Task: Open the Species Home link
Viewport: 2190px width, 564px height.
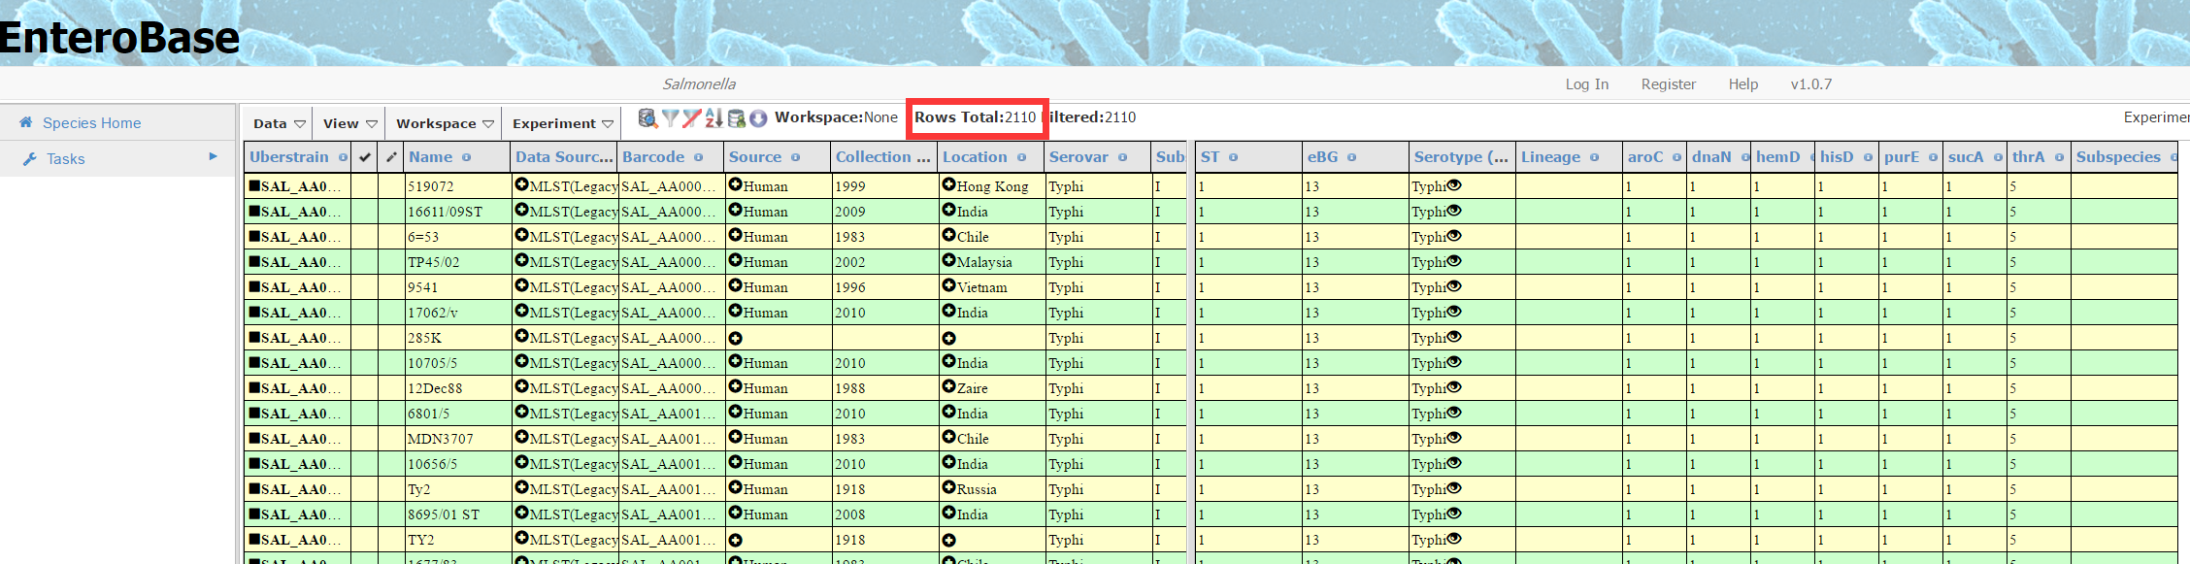Action: coord(91,122)
